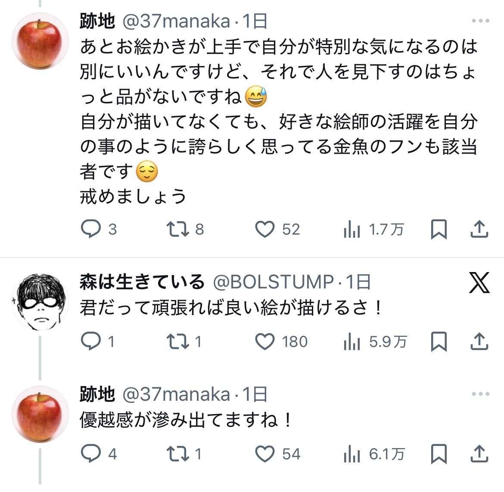Share the first 跡地 tweet
The width and height of the screenshot is (504, 492).
tap(479, 229)
